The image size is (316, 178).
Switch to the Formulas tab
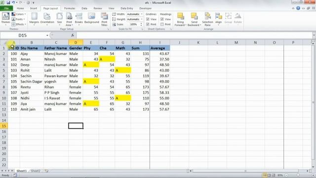coord(70,8)
